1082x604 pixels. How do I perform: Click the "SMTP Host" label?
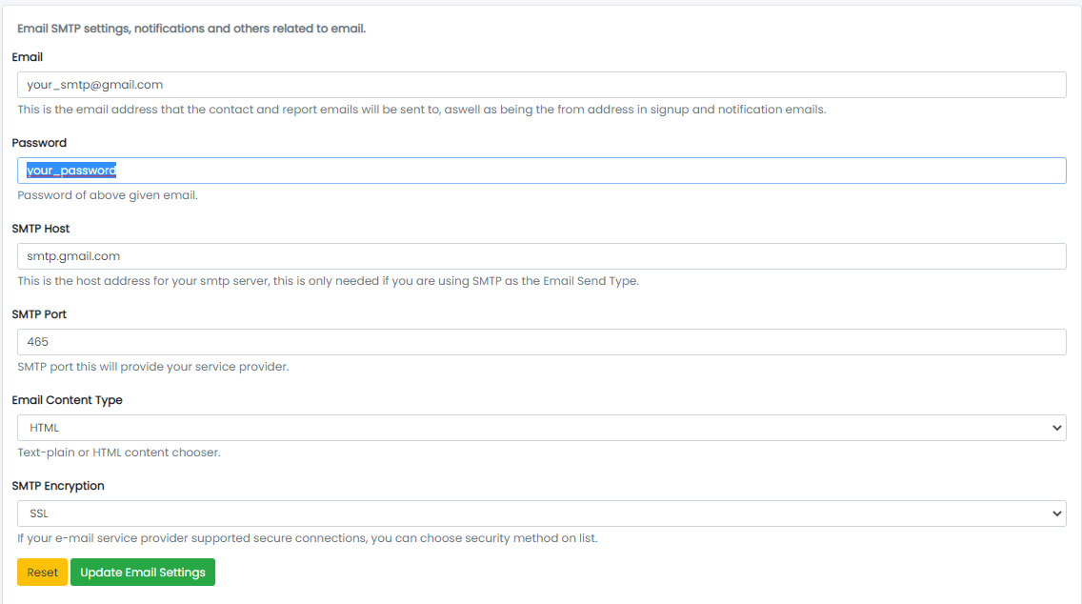pyautogui.click(x=41, y=229)
